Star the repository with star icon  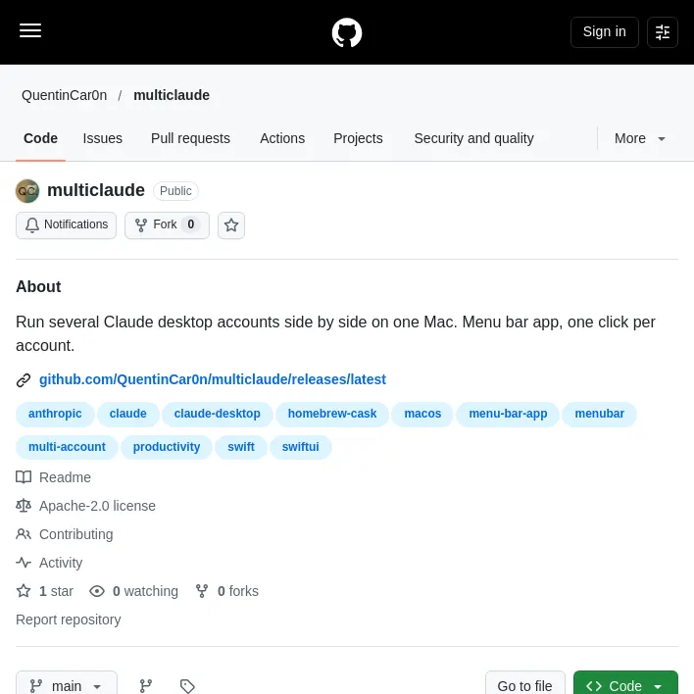[x=231, y=225]
